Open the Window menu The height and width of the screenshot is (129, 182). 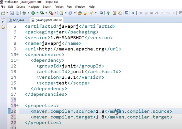(80, 7)
